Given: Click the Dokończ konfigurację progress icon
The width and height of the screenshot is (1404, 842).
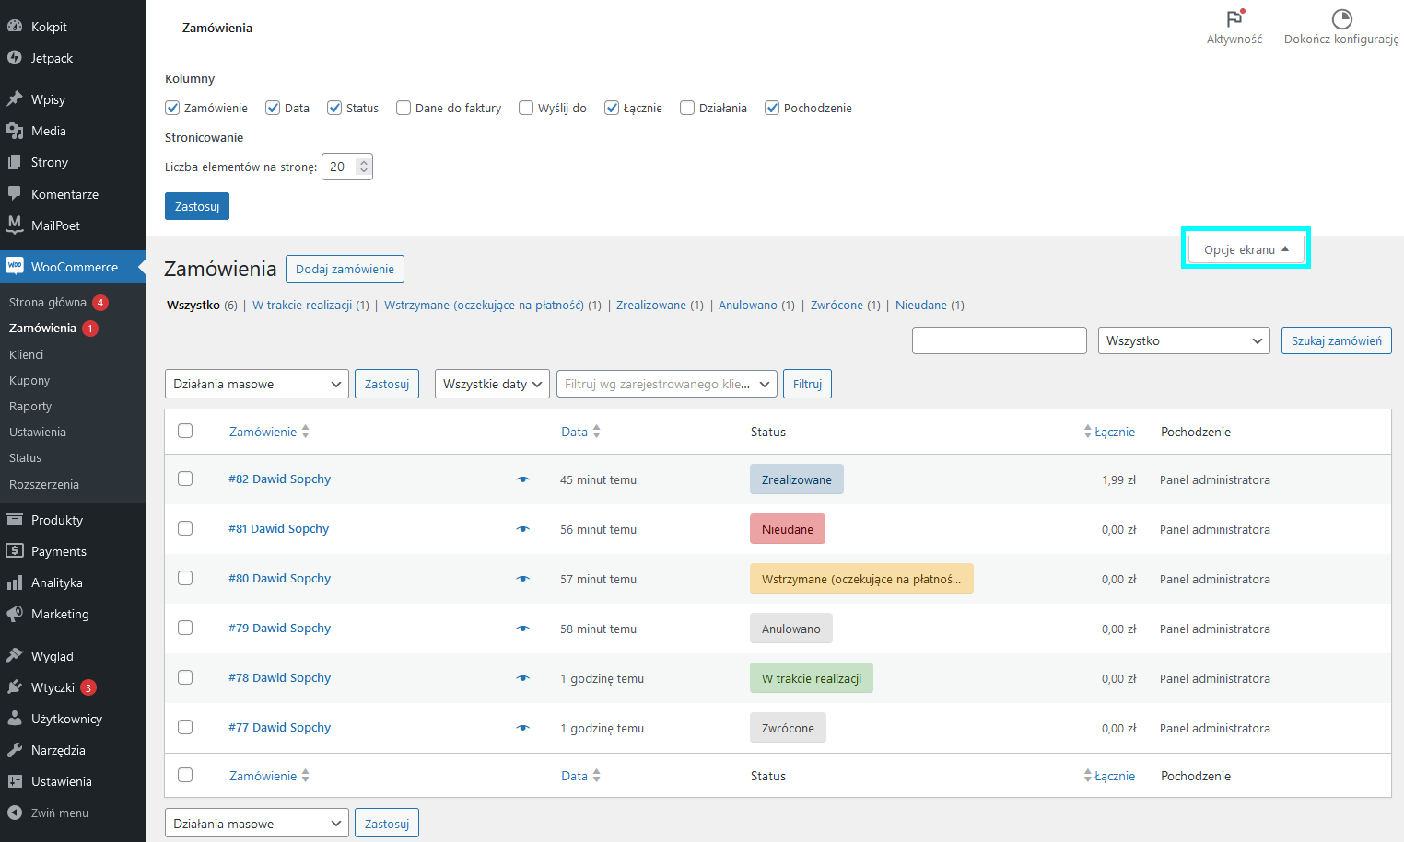Looking at the screenshot, I should [x=1341, y=18].
